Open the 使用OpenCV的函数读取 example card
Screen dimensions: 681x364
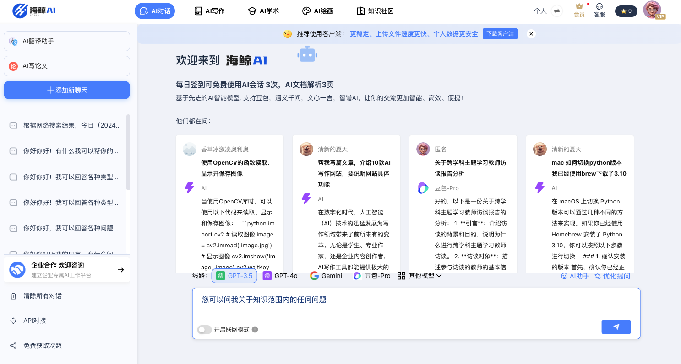coord(230,204)
